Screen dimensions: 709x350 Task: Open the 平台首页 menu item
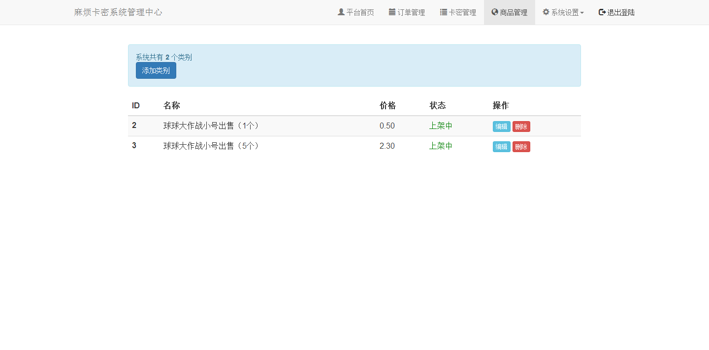click(355, 12)
